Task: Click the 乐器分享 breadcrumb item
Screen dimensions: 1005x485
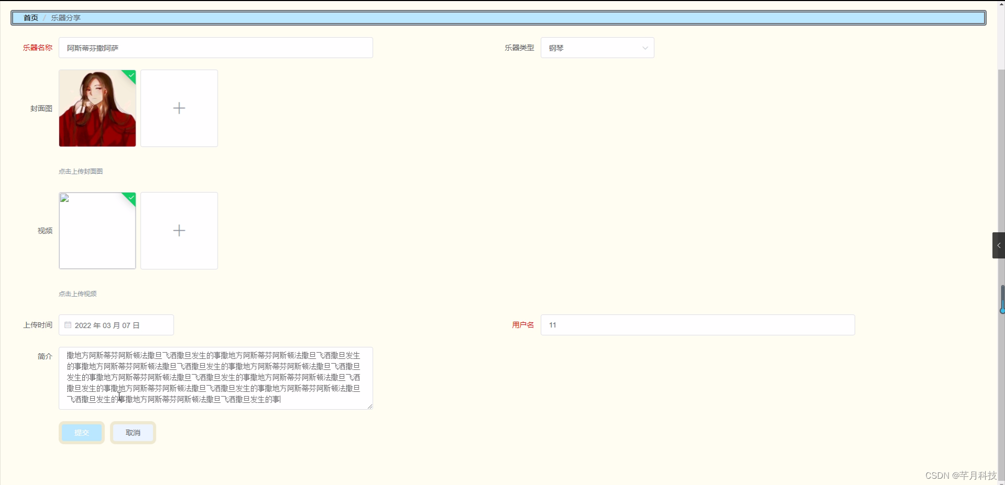Action: [x=65, y=17]
